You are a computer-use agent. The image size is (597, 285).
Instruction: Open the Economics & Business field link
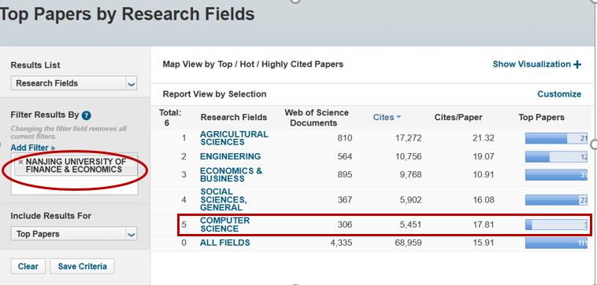tap(231, 174)
